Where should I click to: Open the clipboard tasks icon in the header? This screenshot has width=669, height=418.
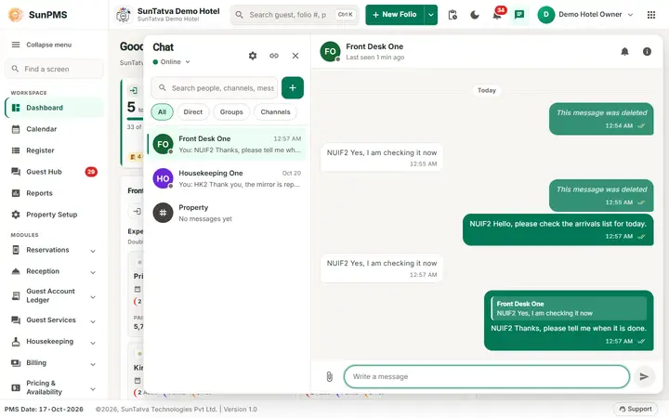coord(453,15)
